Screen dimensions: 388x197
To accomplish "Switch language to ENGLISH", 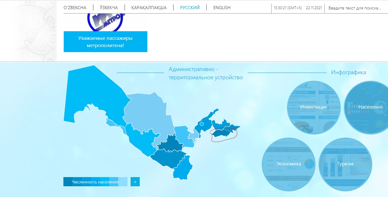I will click(222, 8).
